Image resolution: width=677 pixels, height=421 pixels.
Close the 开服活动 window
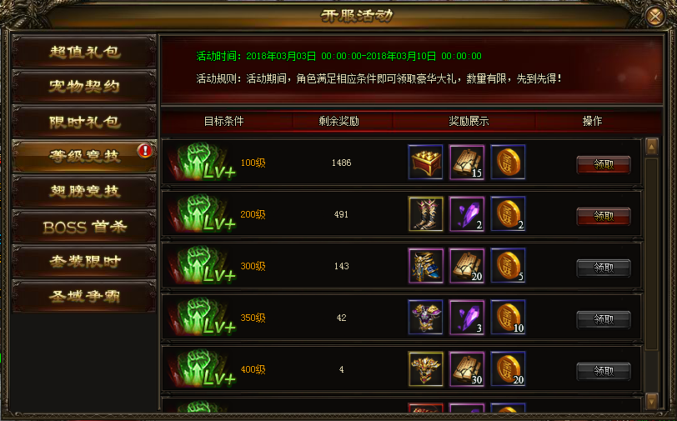tap(655, 17)
